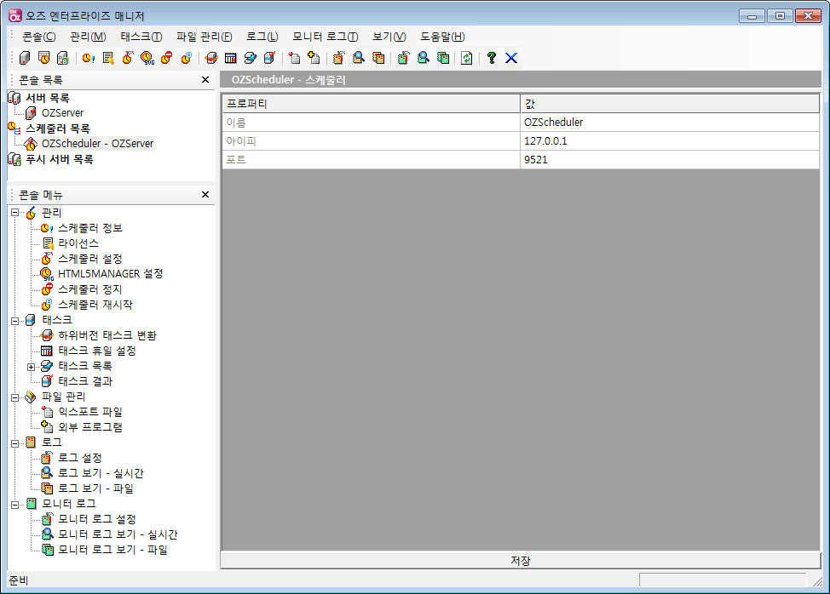This screenshot has width=830, height=594.
Task: Open the 콘솔(C) menu
Action: [38, 37]
